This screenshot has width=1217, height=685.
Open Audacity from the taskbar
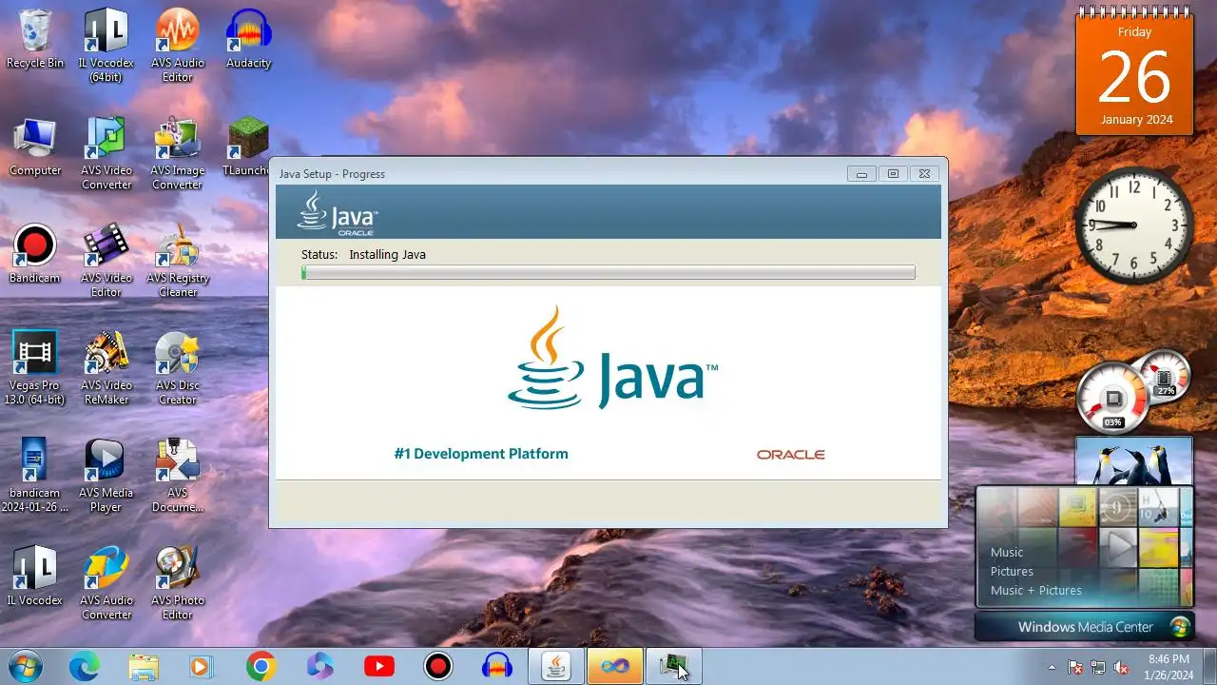coord(497,666)
